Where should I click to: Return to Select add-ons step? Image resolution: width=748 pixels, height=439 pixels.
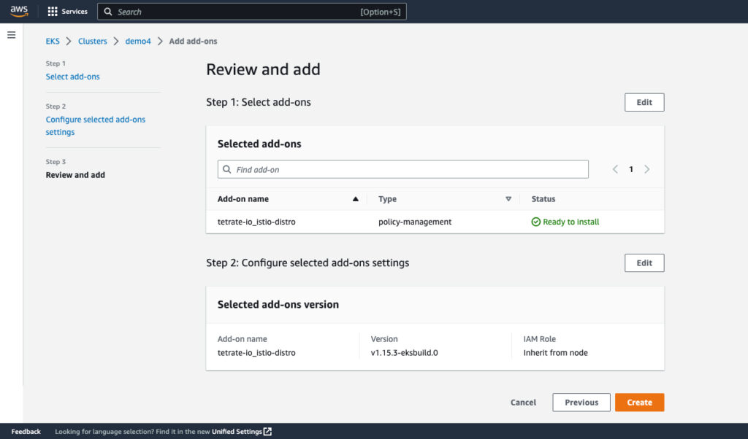[x=73, y=77]
